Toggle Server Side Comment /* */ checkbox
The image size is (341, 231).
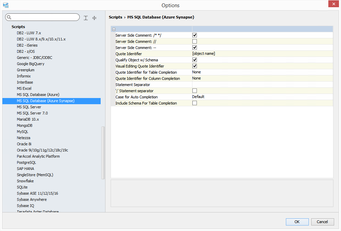coord(194,35)
